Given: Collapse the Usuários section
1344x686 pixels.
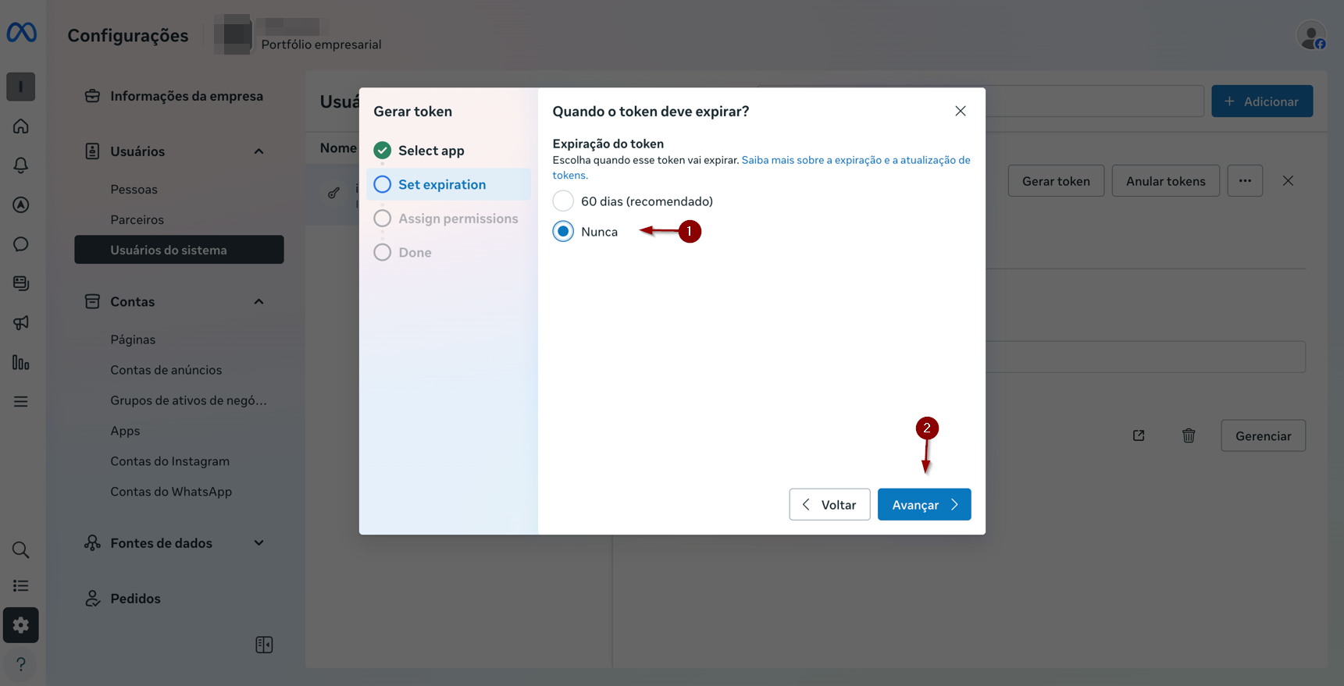Looking at the screenshot, I should [258, 151].
